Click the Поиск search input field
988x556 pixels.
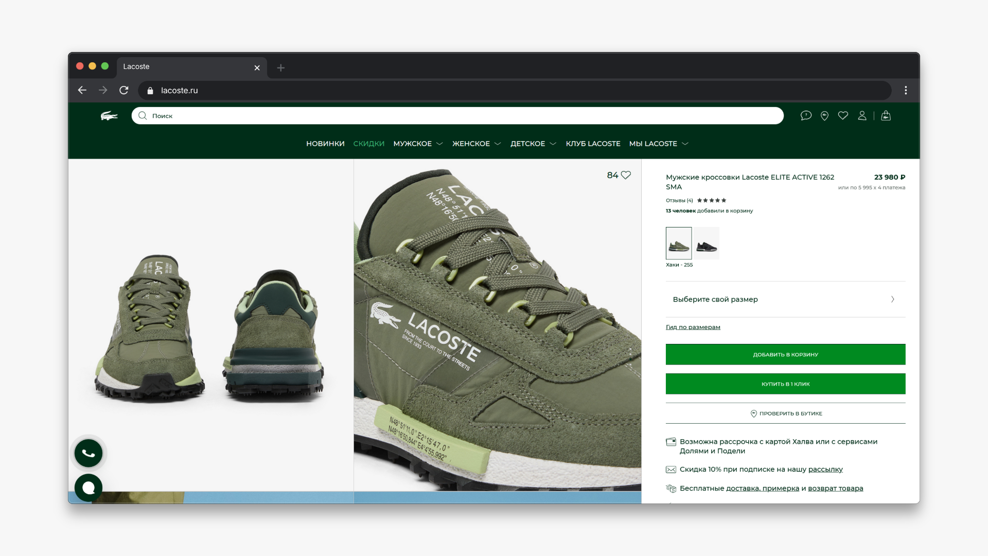(457, 116)
